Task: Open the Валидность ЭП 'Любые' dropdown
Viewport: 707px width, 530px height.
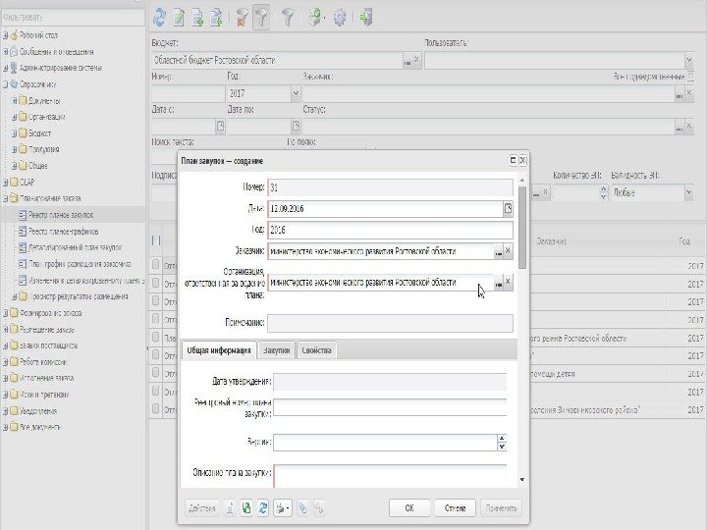Action: 689,193
